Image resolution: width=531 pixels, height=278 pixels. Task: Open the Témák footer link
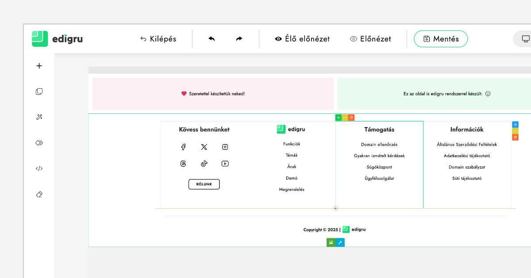click(x=292, y=155)
